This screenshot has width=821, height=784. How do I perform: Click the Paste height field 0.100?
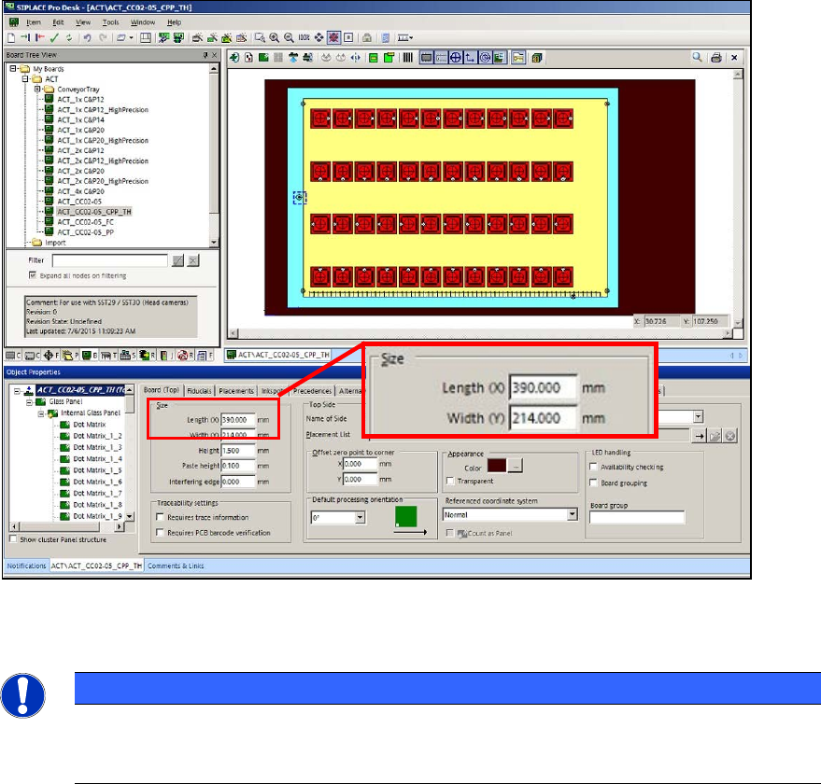[238, 466]
